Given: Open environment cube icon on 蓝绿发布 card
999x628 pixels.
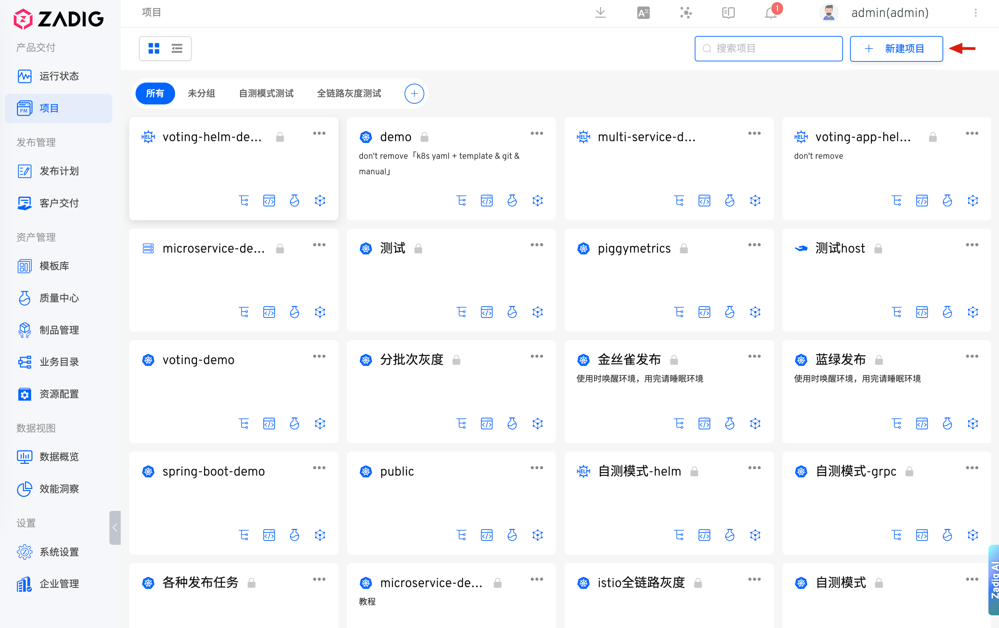Looking at the screenshot, I should (x=973, y=424).
